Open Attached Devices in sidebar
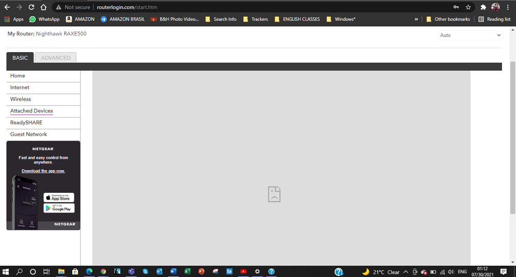Image resolution: width=516 pixels, height=277 pixels. pos(32,111)
